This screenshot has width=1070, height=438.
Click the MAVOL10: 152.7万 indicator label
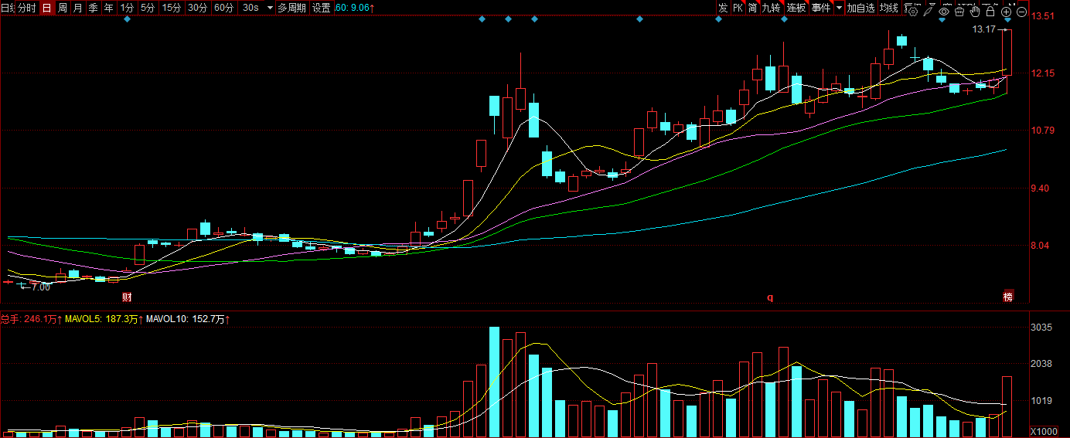(x=189, y=318)
